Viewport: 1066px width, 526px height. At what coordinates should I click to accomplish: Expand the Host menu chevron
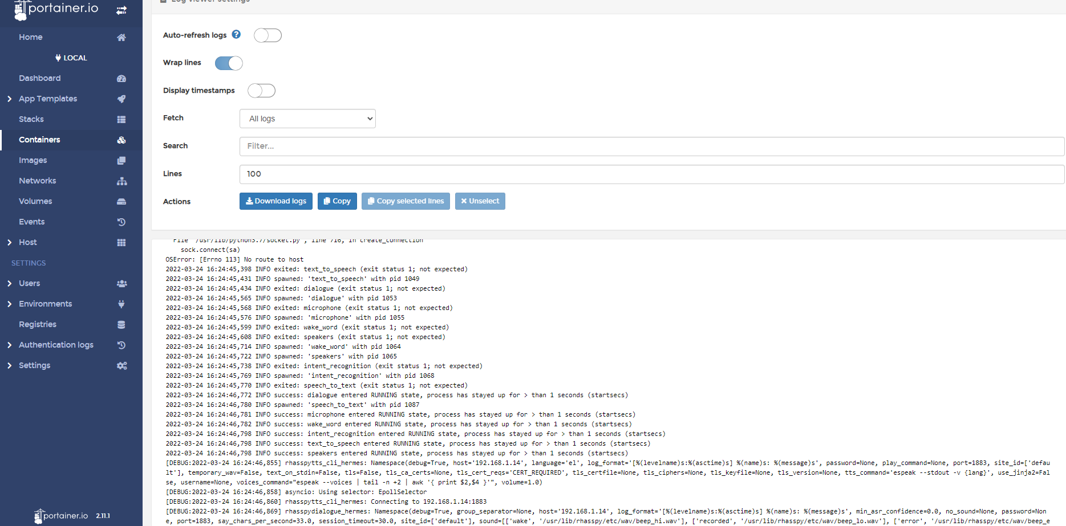point(10,243)
